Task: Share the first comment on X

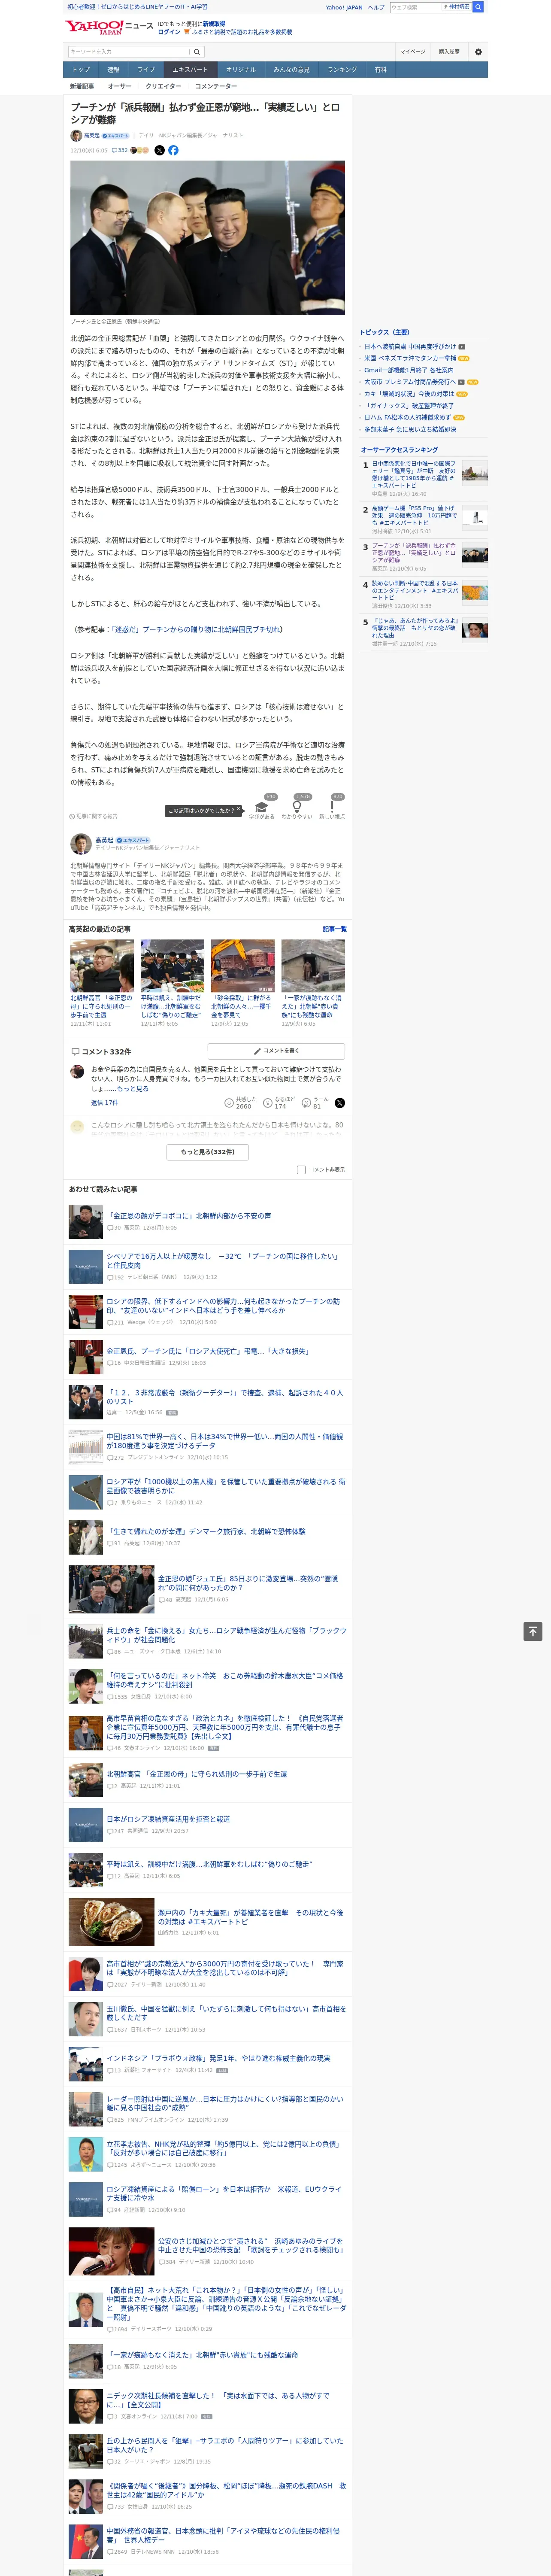Action: click(339, 1102)
